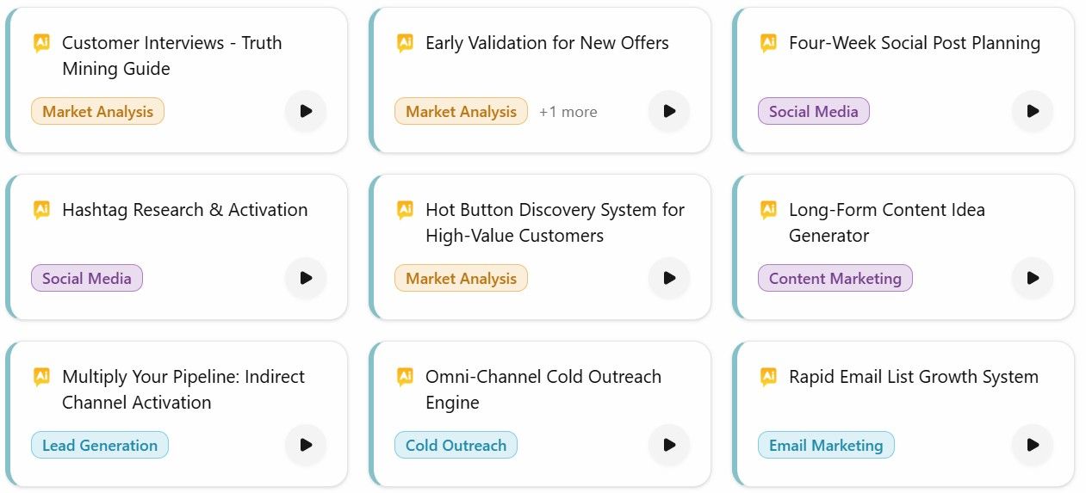Click the Cold Outreach tag
Screen dimensions: 1086x493
[456, 445]
